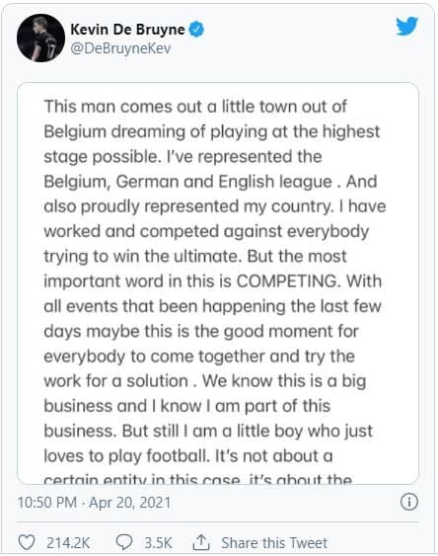Click 'Belgium, German and English league' text

[x=187, y=182]
